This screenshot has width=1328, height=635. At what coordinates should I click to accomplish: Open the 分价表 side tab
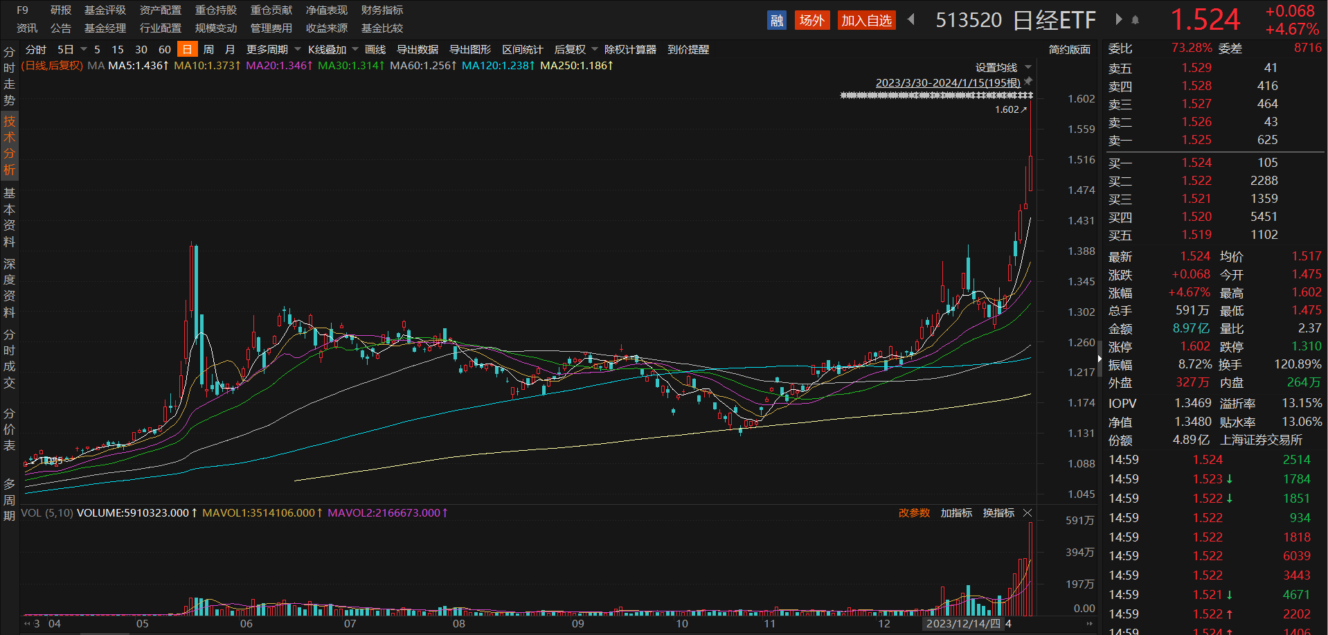click(x=9, y=429)
